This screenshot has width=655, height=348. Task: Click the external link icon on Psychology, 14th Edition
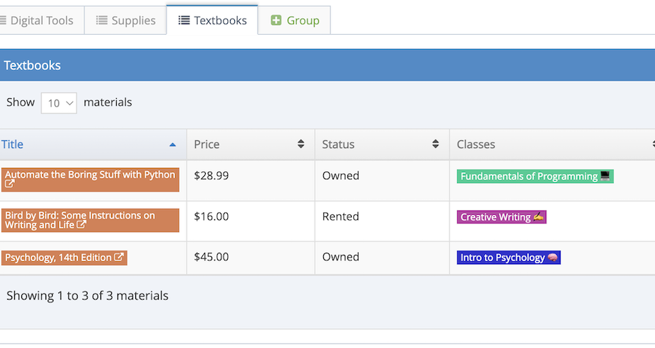pyautogui.click(x=119, y=258)
